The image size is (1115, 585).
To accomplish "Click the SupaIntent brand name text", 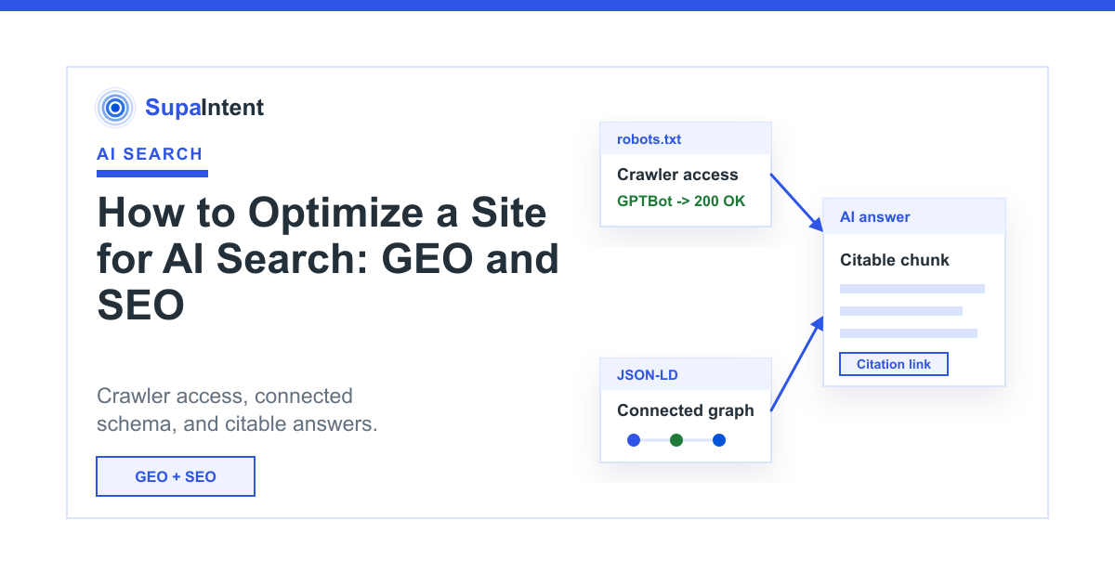I will pos(204,108).
